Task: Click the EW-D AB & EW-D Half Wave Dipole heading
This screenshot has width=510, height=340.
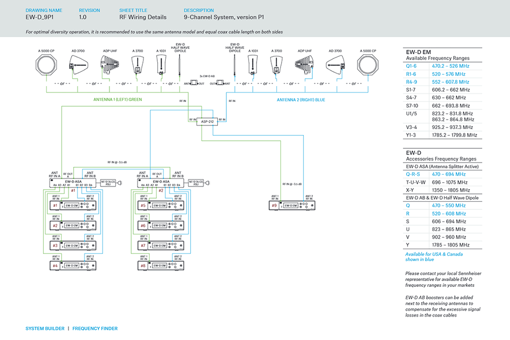Action: (443, 198)
